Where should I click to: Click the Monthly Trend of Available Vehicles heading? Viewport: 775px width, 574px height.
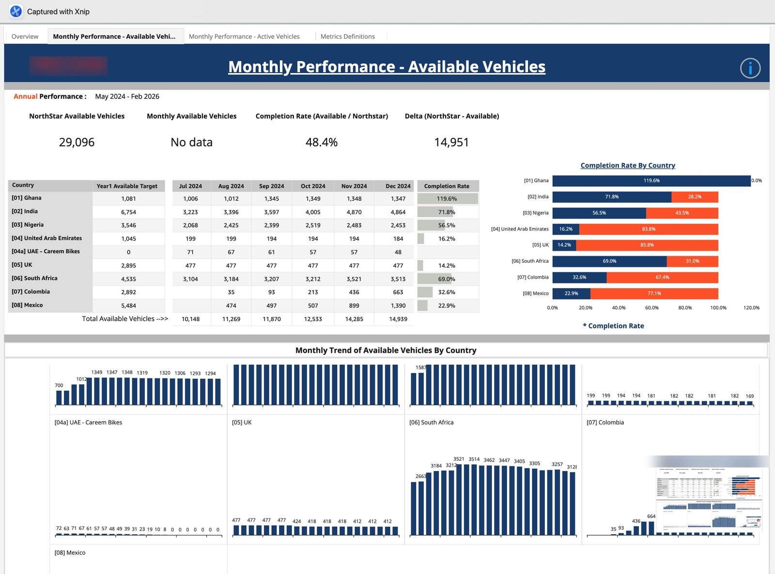(x=386, y=350)
